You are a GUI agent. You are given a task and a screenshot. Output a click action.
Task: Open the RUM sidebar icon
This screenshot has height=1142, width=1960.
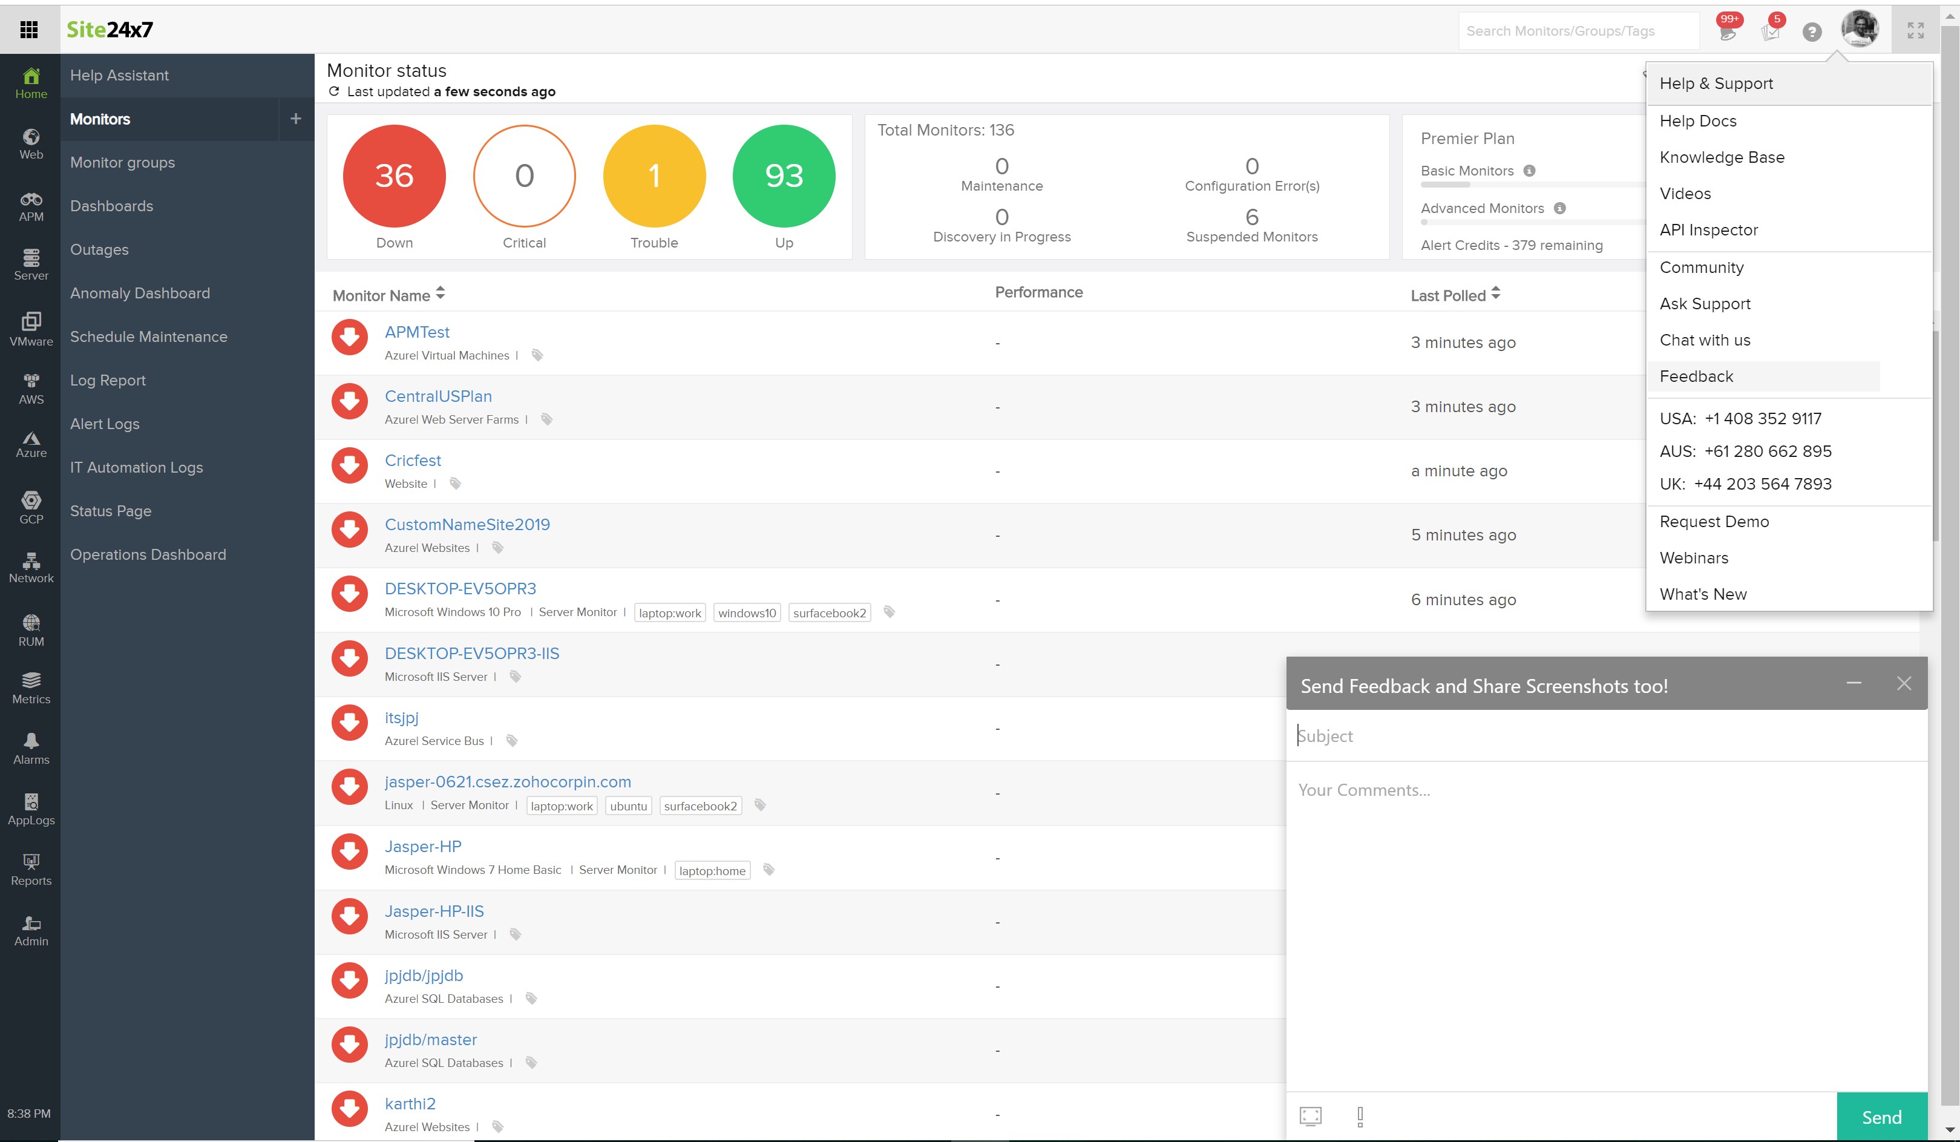[x=31, y=629]
